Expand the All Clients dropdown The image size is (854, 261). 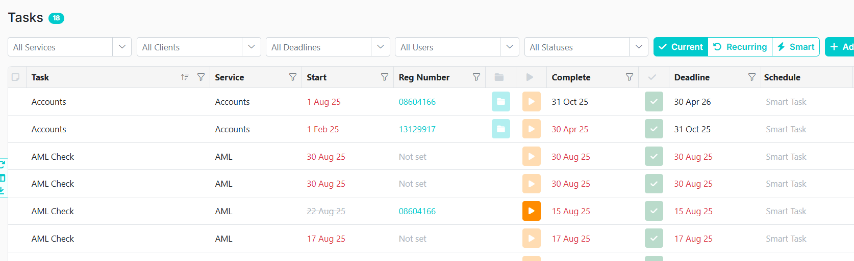pos(251,47)
